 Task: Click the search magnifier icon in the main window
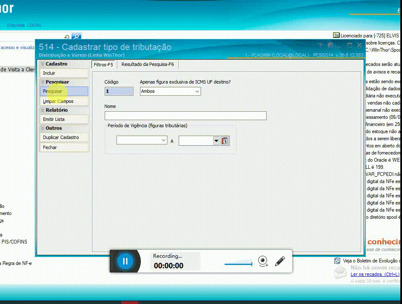coord(77,37)
